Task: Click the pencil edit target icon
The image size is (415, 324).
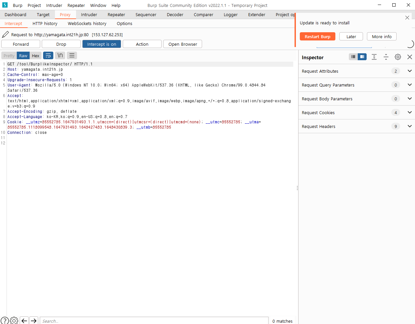Action: [5, 35]
